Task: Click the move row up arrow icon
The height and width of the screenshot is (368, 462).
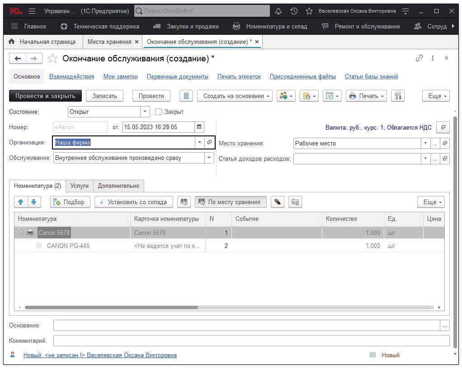Action: [21, 202]
